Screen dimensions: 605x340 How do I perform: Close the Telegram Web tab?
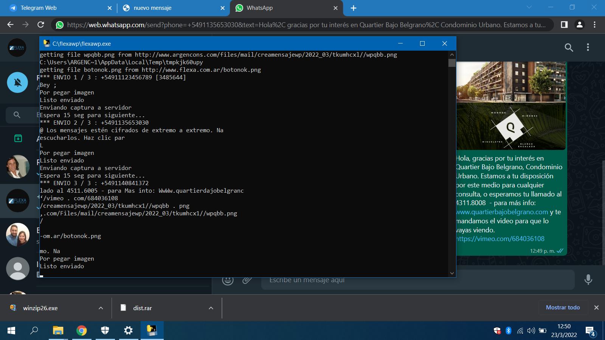pos(110,8)
